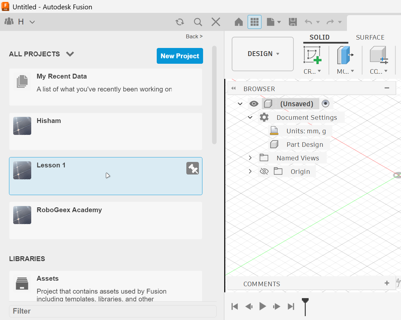Viewport: 401px width, 320px height.
Task: Click the Save disk icon
Action: [x=293, y=22]
